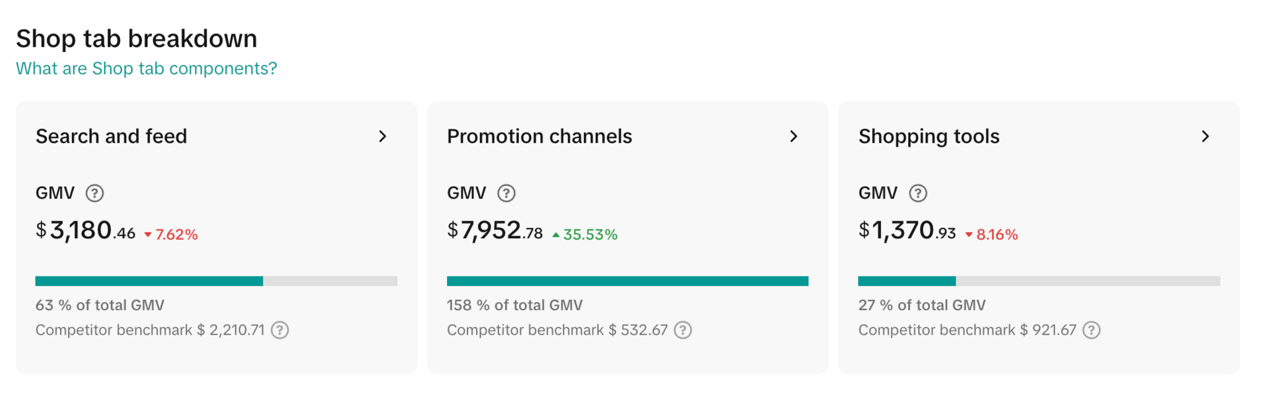Click the 27% of total GMV progress bar
This screenshot has height=400, width=1268.
click(x=1039, y=281)
